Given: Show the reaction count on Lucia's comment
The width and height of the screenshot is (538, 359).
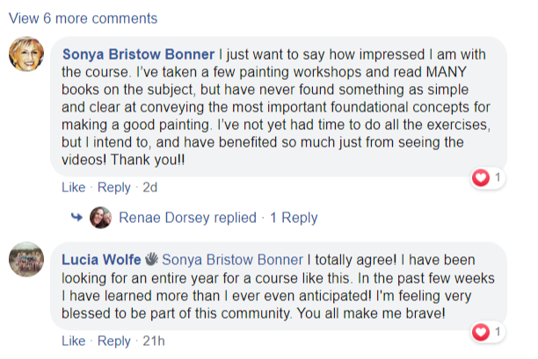Looking at the screenshot, I should (x=498, y=333).
